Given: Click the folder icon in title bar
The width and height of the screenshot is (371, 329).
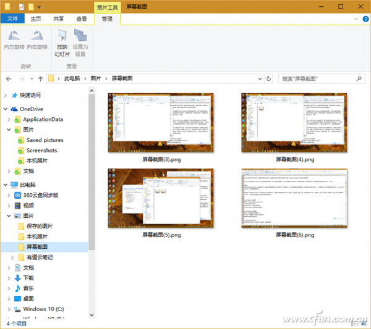Looking at the screenshot, I should tap(7, 7).
